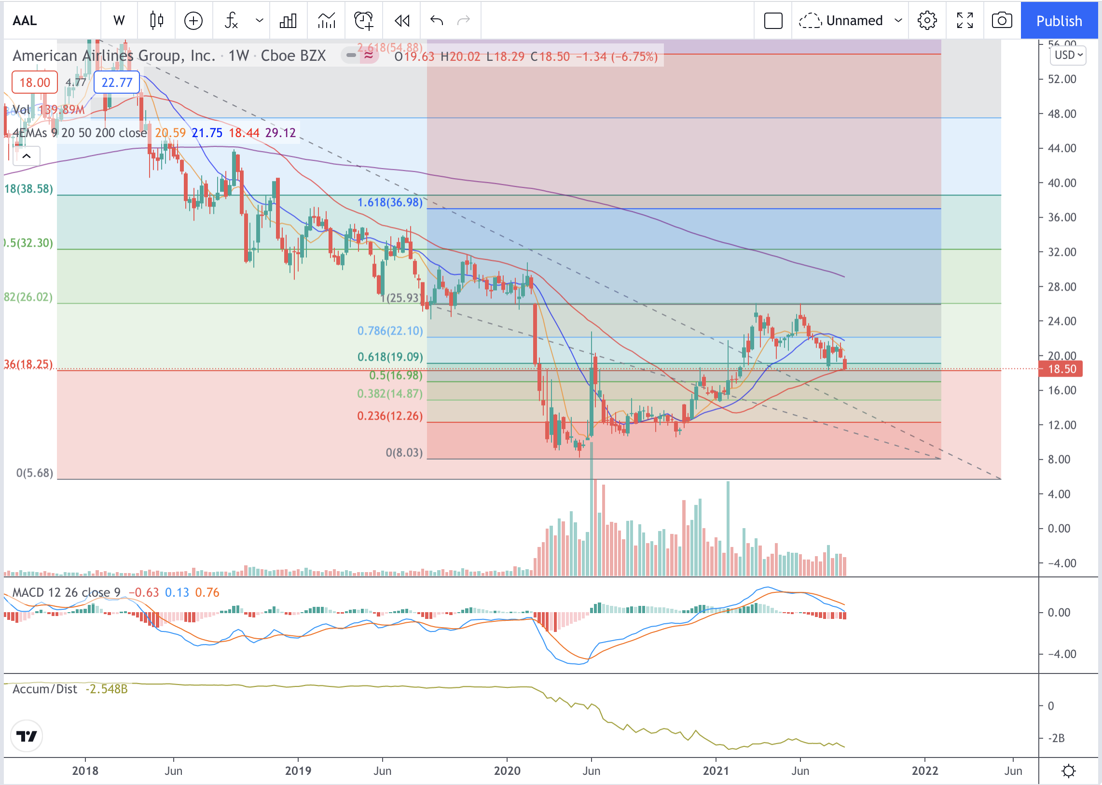
Task: Click the Publish button
Action: pos(1059,20)
